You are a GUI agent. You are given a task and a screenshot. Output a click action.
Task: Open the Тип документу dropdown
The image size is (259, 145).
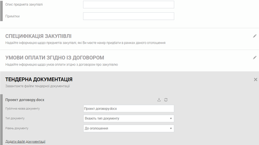(128, 119)
